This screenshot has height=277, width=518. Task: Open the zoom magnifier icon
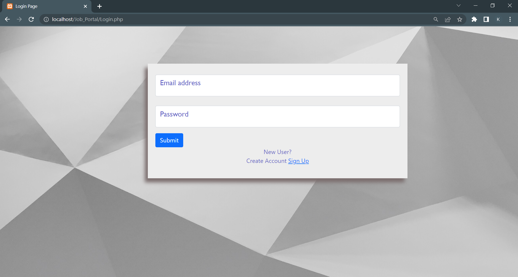pyautogui.click(x=436, y=19)
